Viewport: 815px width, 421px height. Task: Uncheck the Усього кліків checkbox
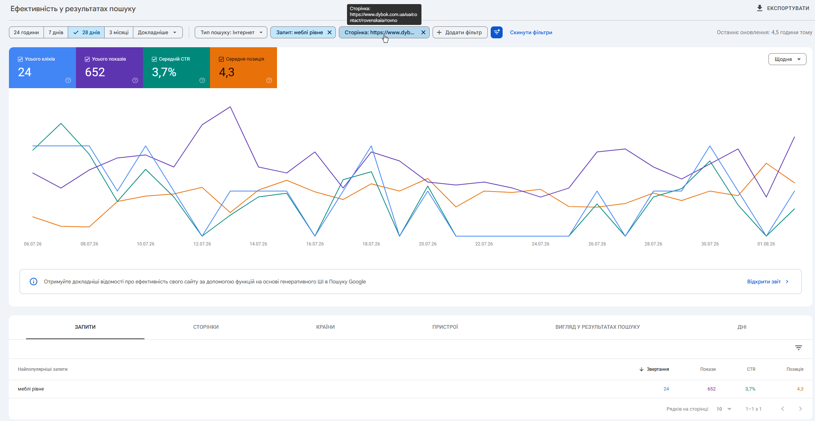pyautogui.click(x=20, y=59)
